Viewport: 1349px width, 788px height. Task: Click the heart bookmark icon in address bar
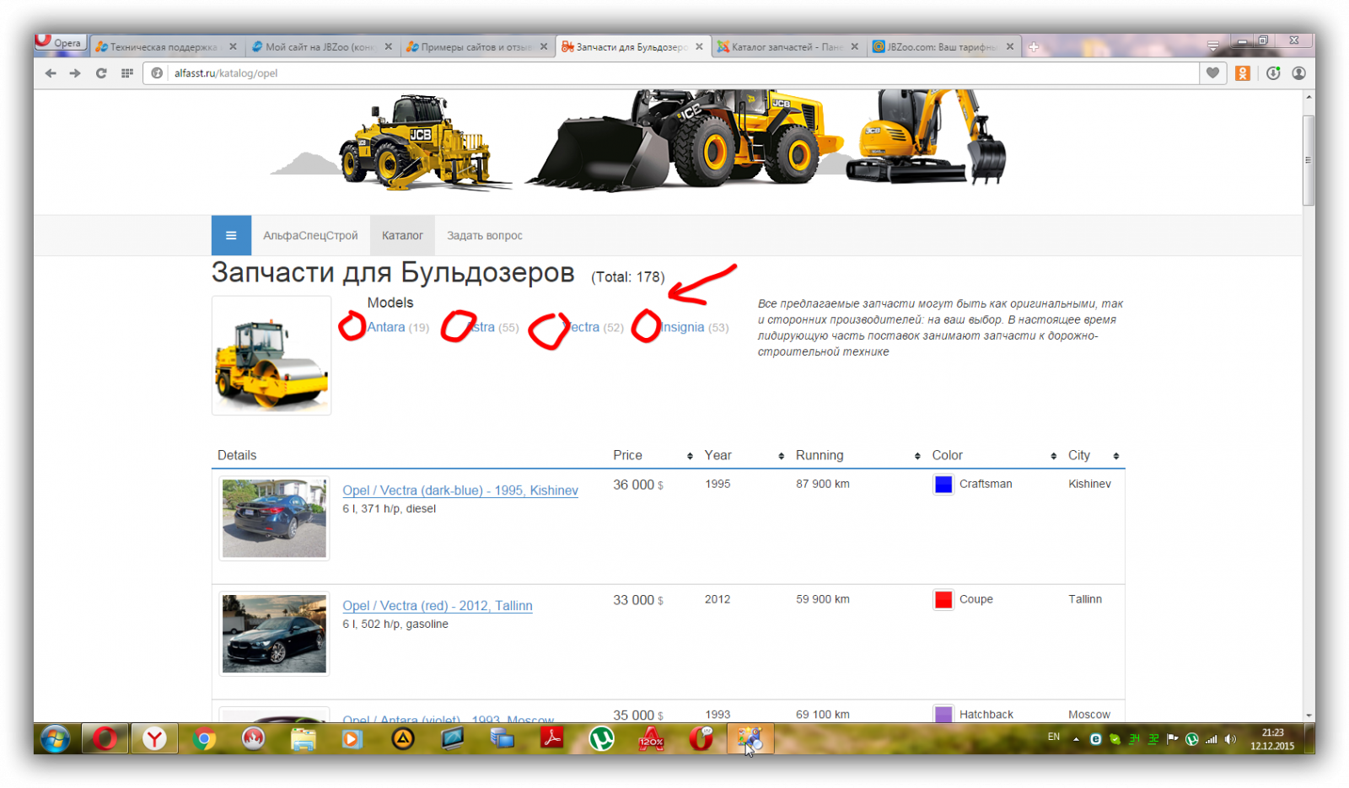click(x=1212, y=73)
